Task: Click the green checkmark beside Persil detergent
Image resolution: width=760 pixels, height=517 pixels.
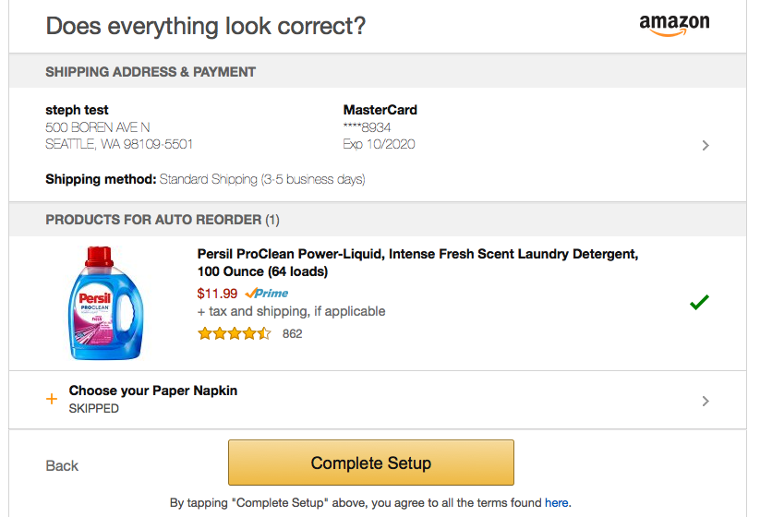Action: pyautogui.click(x=699, y=302)
